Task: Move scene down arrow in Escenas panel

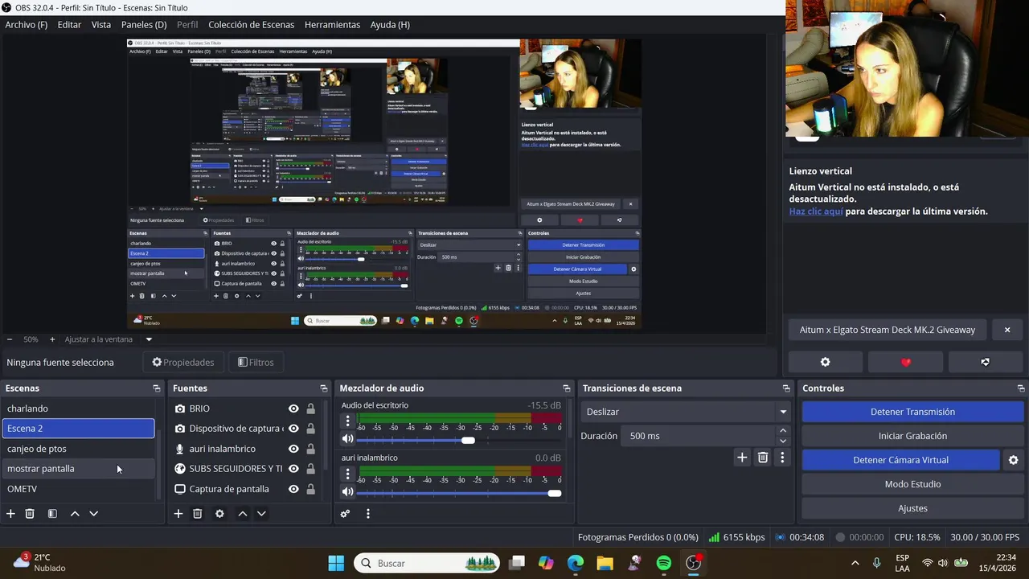Action: coord(94,514)
